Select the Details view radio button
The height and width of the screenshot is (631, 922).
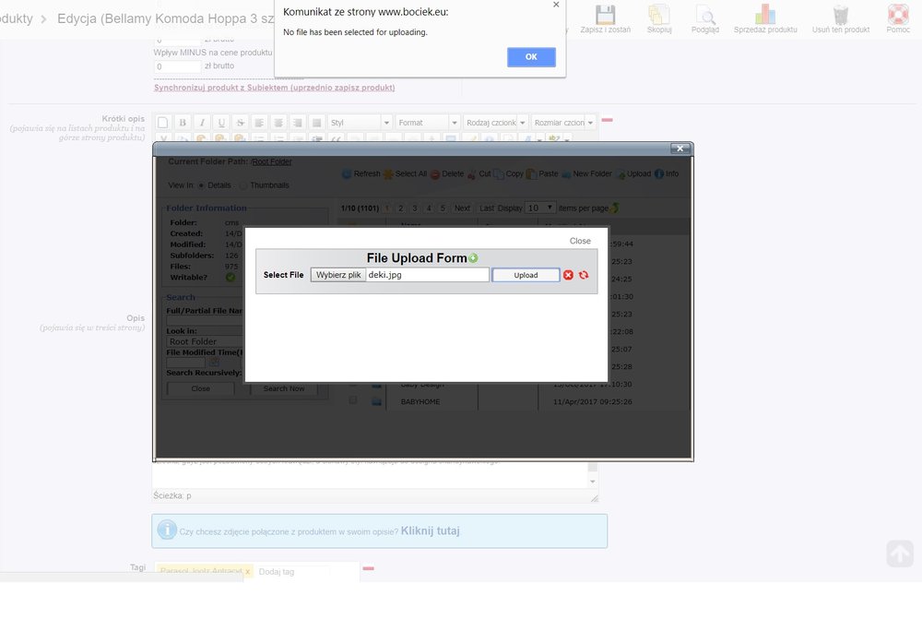coord(201,185)
